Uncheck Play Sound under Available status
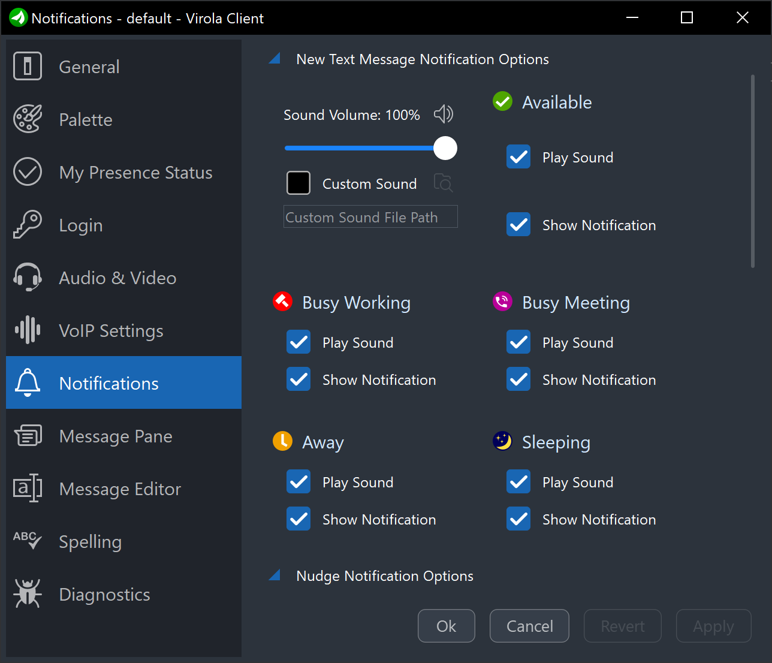The width and height of the screenshot is (772, 663). click(518, 157)
